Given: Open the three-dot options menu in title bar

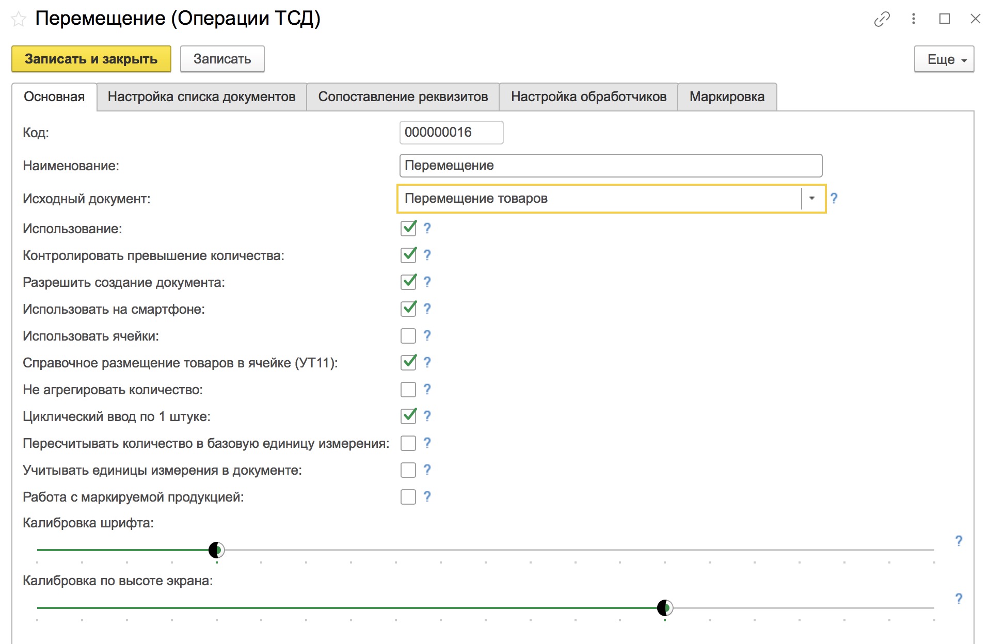Looking at the screenshot, I should click(x=913, y=19).
